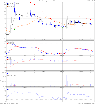Click the black 5-day MA legend swatch
This screenshot has height=104, width=95.
coord(7,5)
